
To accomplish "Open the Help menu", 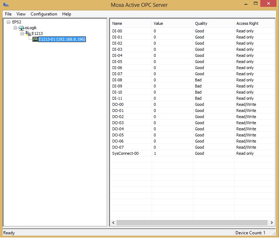I will click(x=67, y=14).
